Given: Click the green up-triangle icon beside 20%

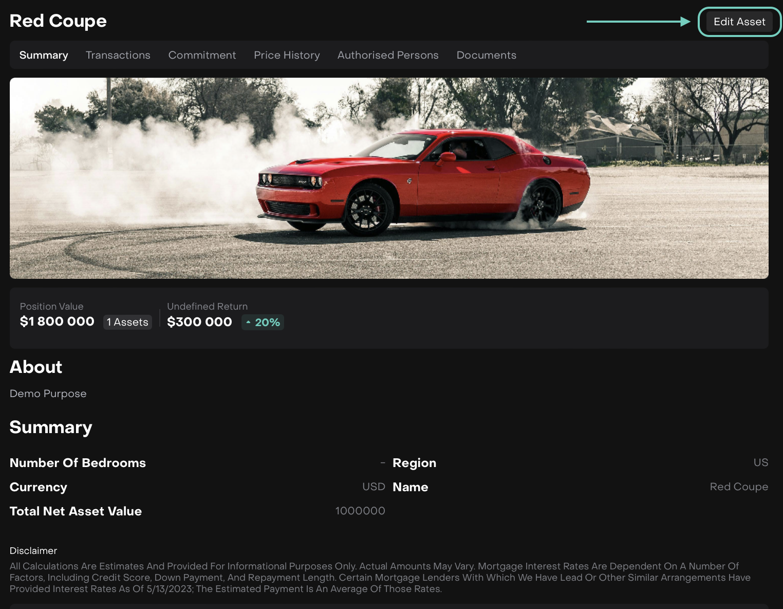Looking at the screenshot, I should (x=248, y=323).
